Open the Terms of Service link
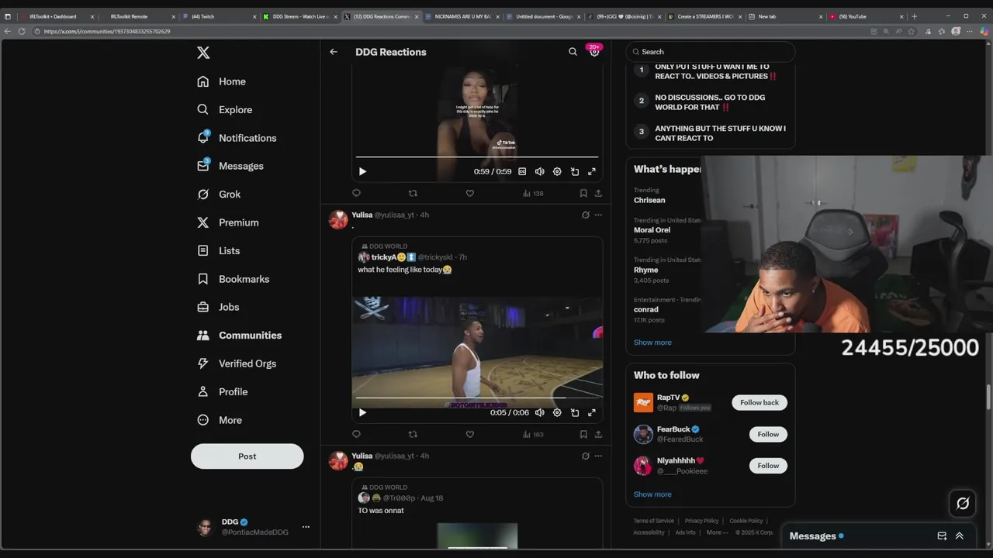The image size is (993, 558). pyautogui.click(x=653, y=521)
